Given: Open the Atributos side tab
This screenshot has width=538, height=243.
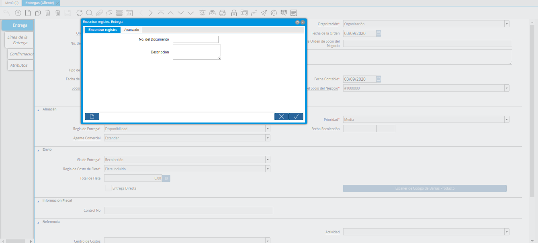Looking at the screenshot, I should point(20,65).
